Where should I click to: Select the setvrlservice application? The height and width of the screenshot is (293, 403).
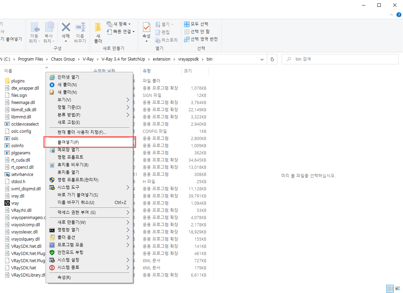[22, 175]
